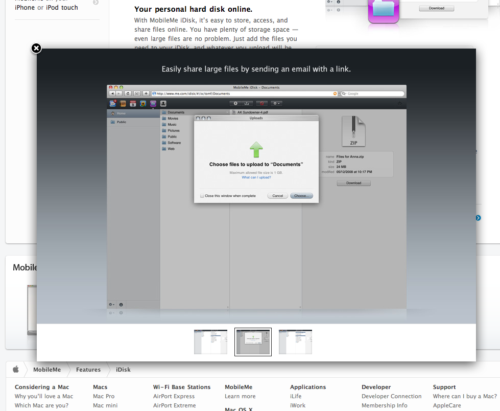The image size is (500, 411).
Task: Show the first screenshot thumbnail
Action: tap(210, 342)
